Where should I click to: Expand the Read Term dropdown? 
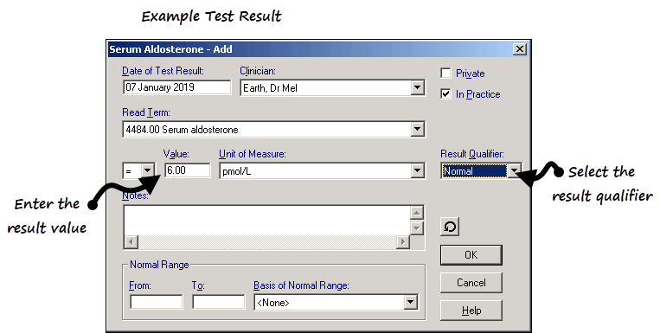[417, 129]
